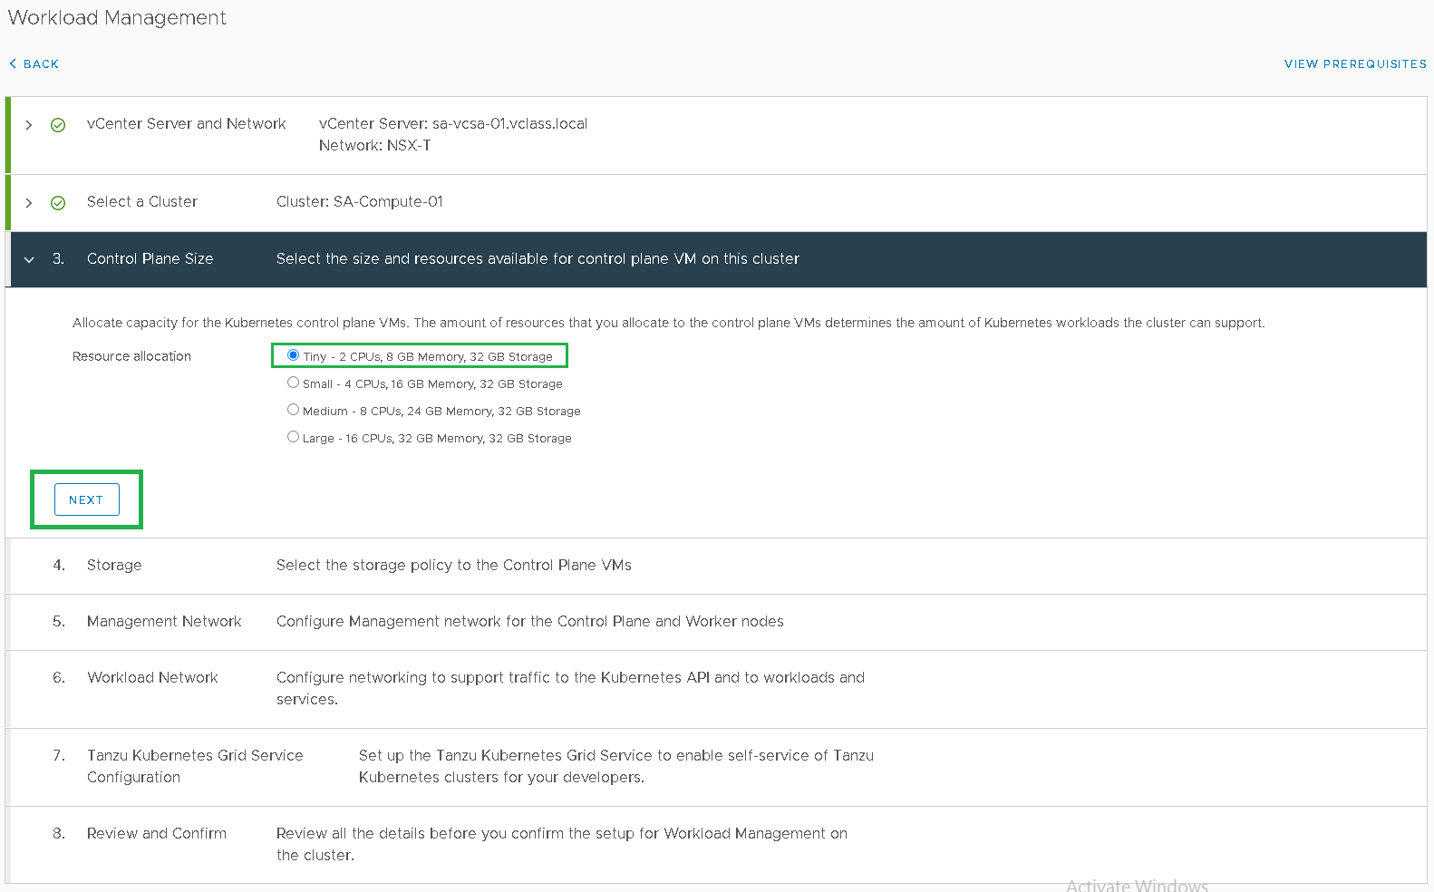Open step 6 Workload Network section

[152, 678]
